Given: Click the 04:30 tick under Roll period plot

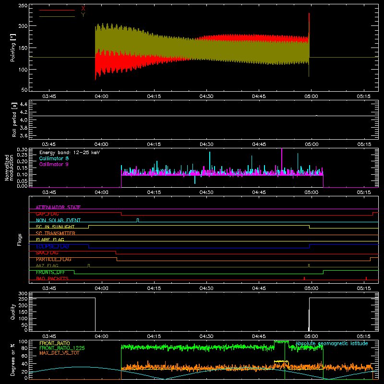Looking at the screenshot, I should pyautogui.click(x=206, y=144).
